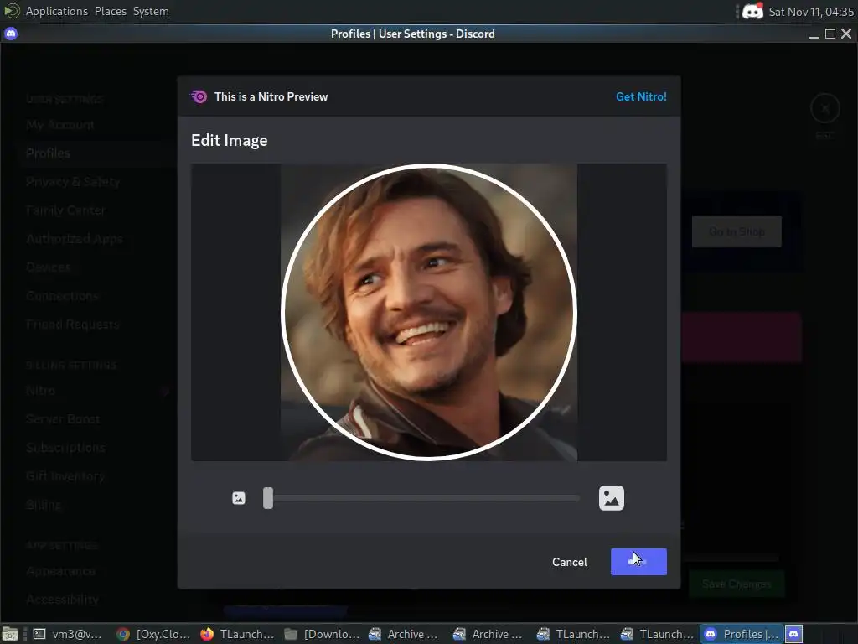Click the dimmed Privacy & Safety item
858x644 pixels.
73,182
